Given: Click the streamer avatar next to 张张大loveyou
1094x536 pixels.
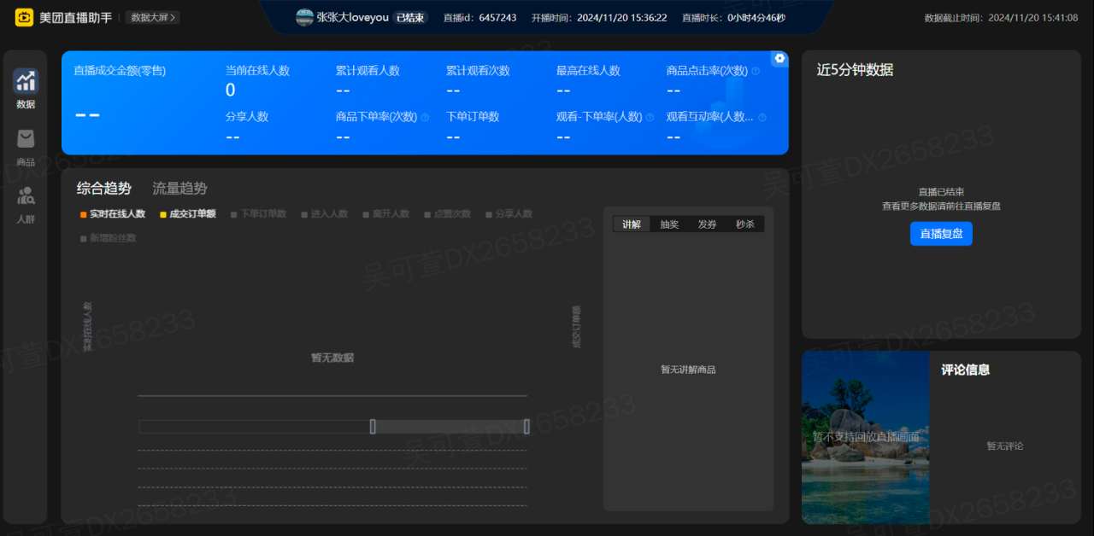Looking at the screenshot, I should tap(304, 17).
